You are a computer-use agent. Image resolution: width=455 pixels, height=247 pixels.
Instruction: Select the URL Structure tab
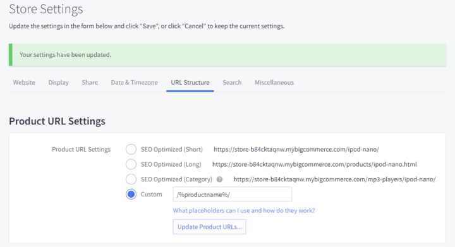pyautogui.click(x=190, y=82)
